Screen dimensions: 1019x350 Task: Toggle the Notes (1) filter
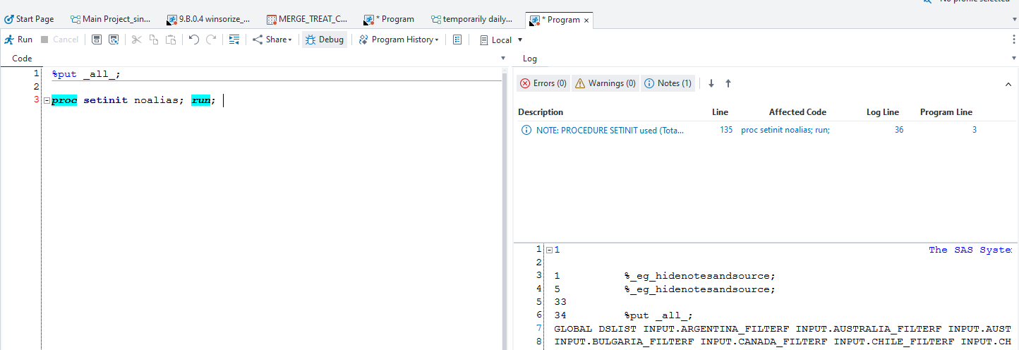click(668, 83)
